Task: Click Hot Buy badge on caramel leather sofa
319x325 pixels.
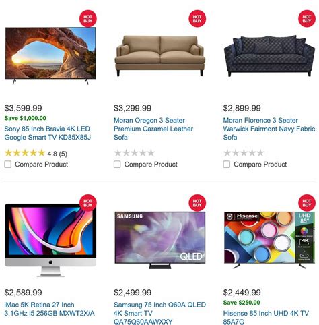Action: coord(197,19)
